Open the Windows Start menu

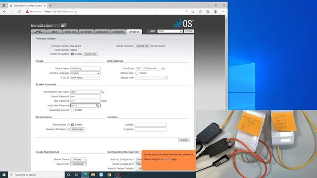point(4,175)
